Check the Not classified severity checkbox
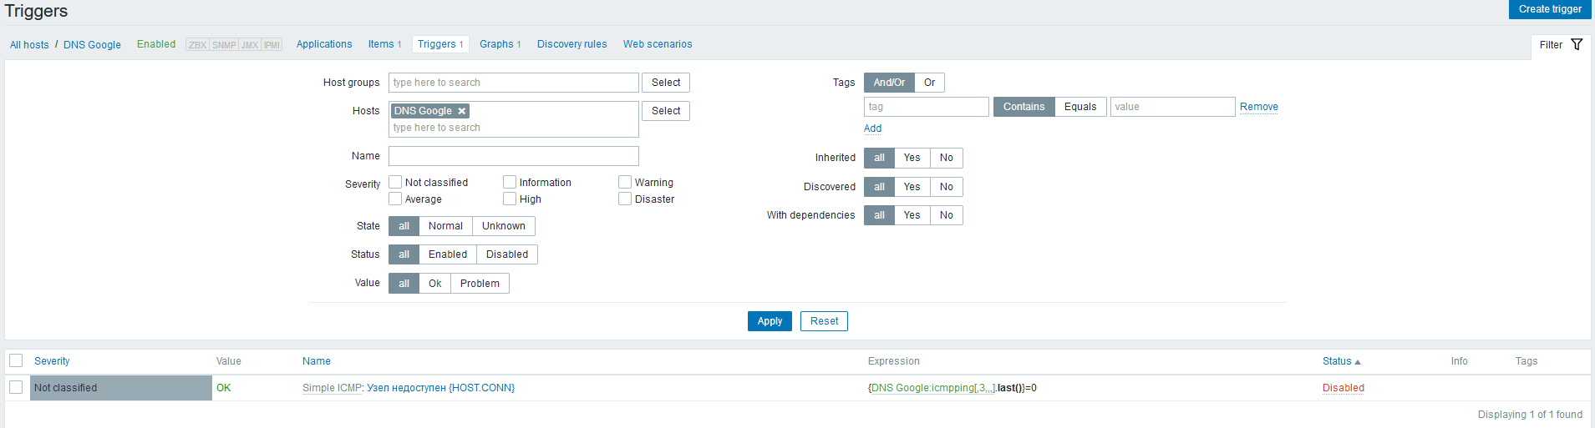 tap(396, 182)
